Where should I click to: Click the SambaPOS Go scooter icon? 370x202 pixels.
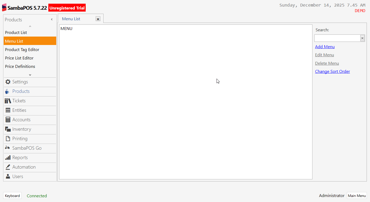[x=8, y=148]
